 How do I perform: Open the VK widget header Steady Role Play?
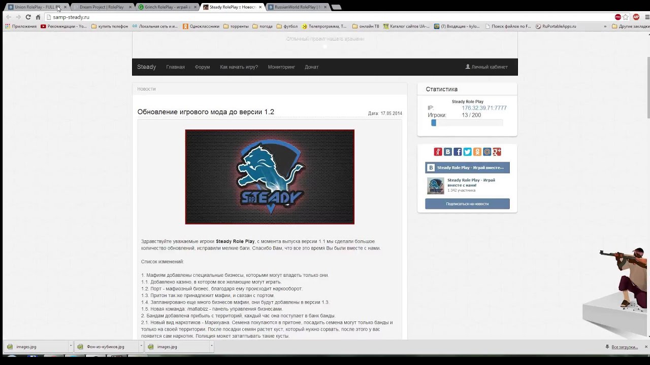click(467, 168)
